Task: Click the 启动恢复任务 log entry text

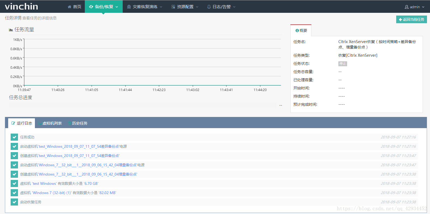Action: (x=31, y=202)
